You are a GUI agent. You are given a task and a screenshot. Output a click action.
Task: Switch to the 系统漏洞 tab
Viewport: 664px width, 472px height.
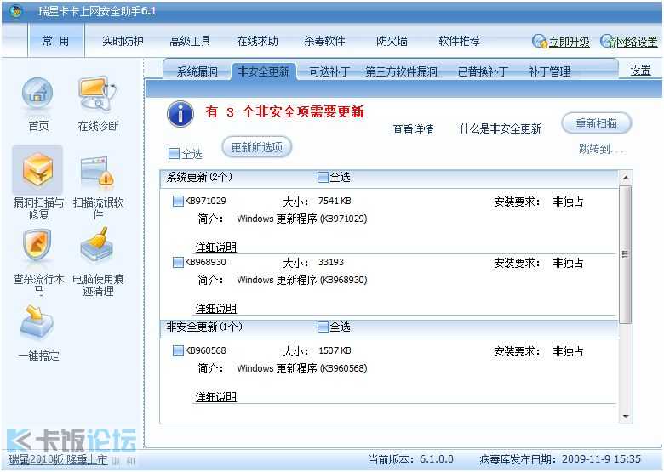pos(197,71)
